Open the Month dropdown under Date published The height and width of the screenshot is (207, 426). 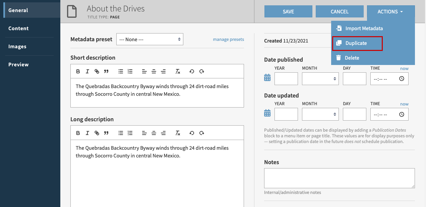320,78
